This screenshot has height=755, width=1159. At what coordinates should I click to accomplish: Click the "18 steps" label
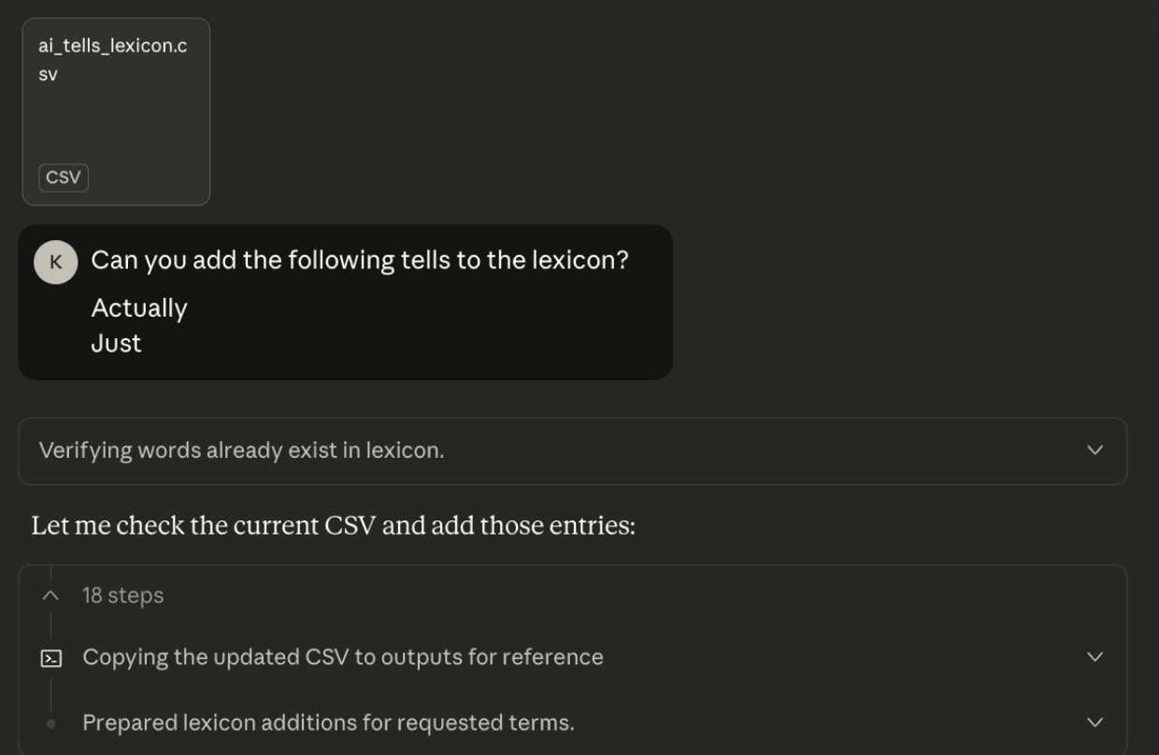pyautogui.click(x=122, y=595)
